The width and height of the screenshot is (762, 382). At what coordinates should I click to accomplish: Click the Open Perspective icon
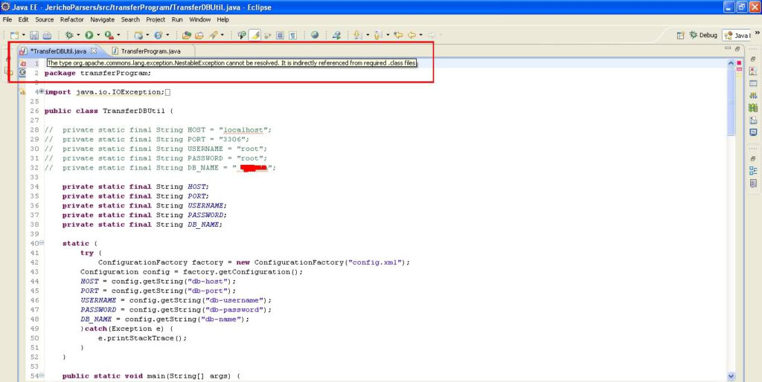[x=680, y=35]
